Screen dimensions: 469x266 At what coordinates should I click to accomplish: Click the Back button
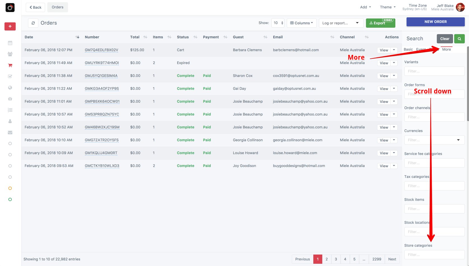click(35, 7)
